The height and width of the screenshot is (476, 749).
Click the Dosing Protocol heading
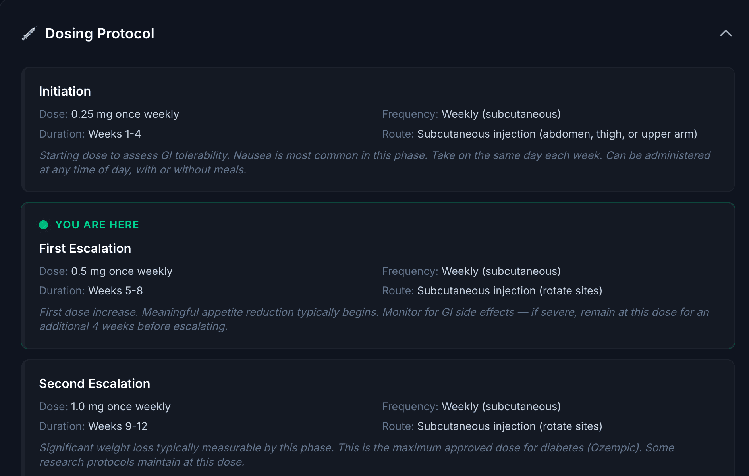pos(99,33)
